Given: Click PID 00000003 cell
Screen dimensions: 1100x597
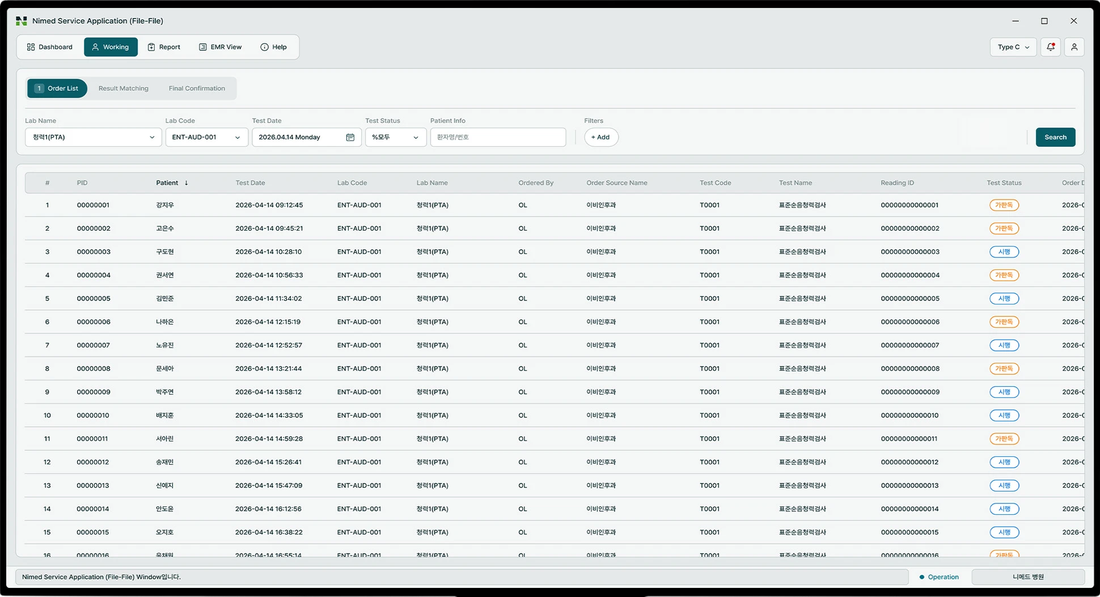Looking at the screenshot, I should pos(94,252).
